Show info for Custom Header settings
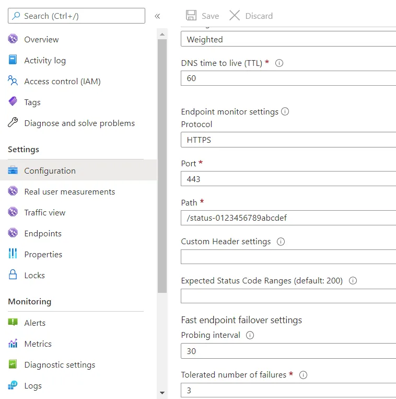 (x=281, y=242)
